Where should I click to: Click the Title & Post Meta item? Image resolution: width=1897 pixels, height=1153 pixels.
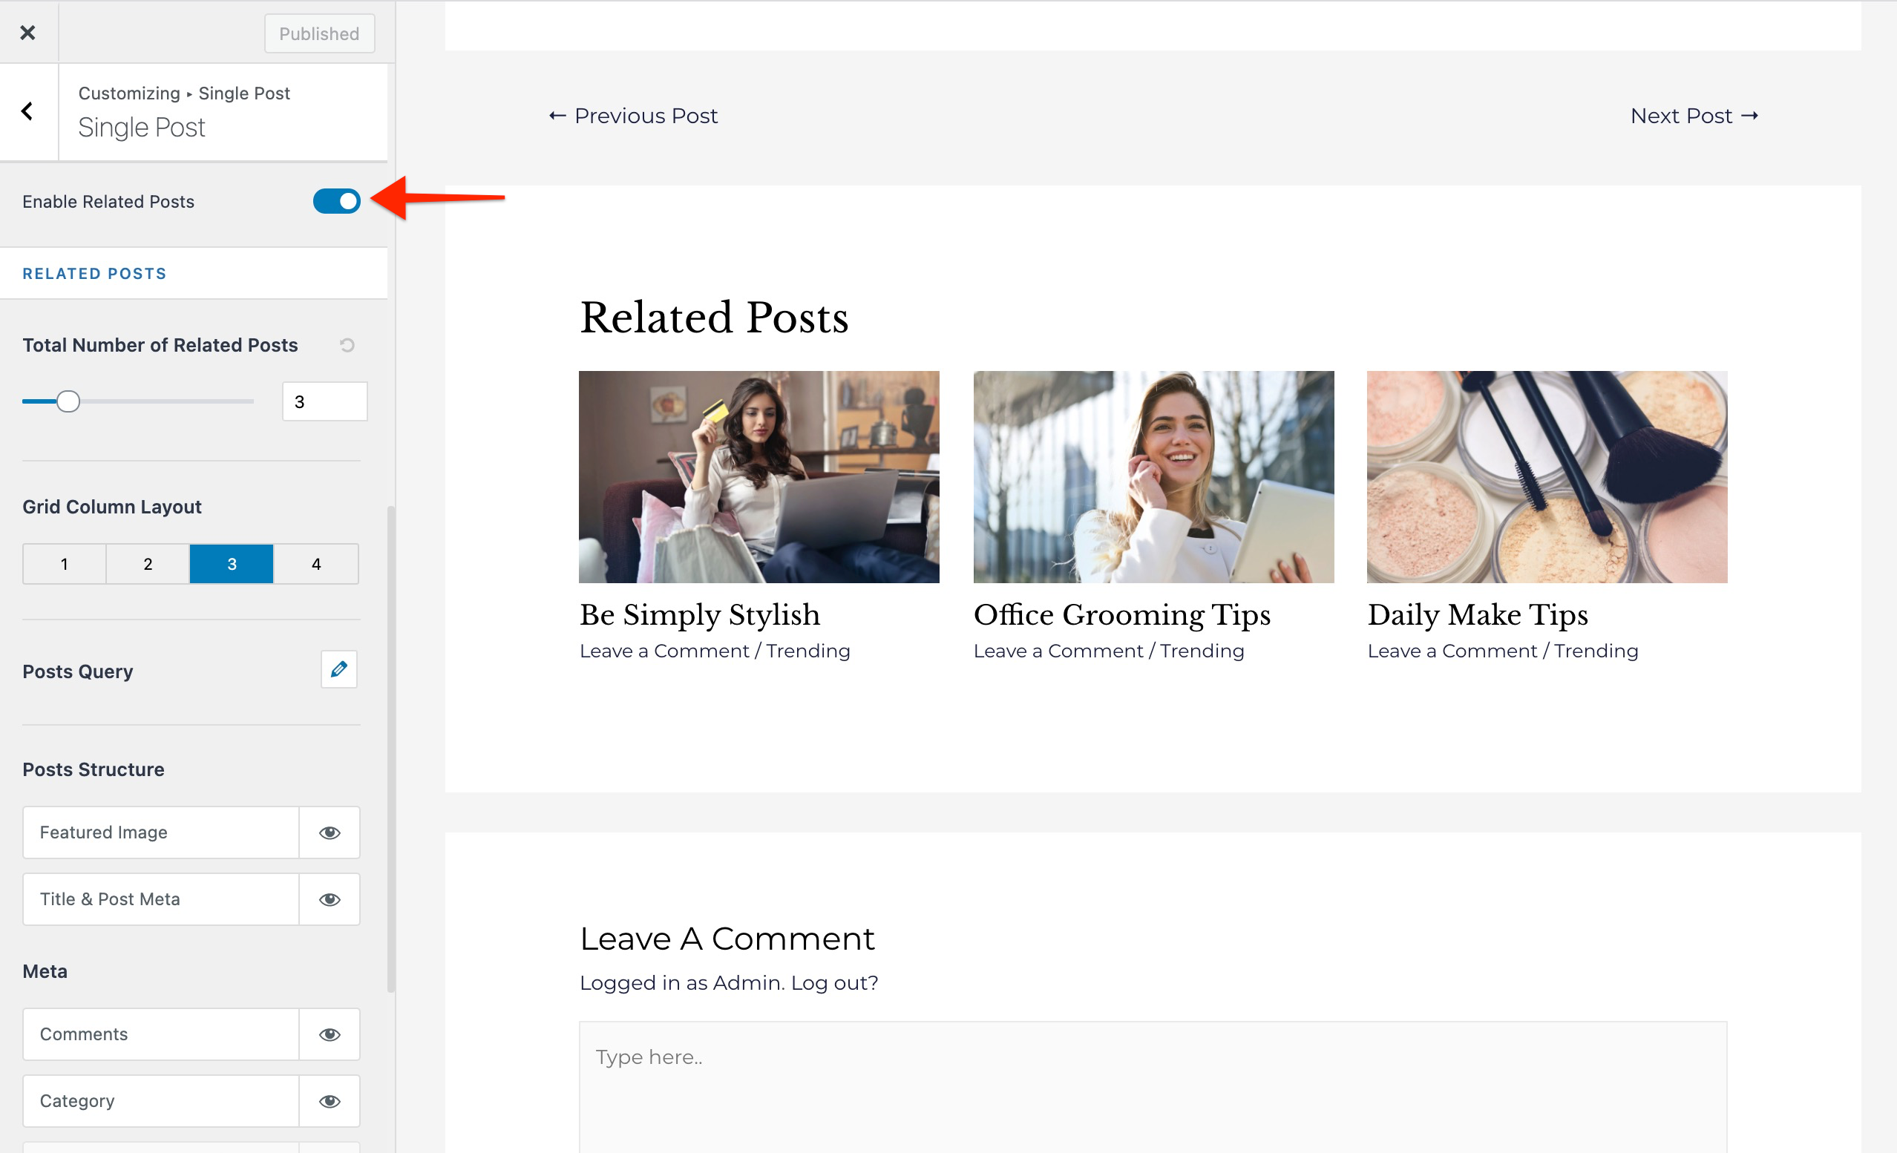(x=161, y=899)
